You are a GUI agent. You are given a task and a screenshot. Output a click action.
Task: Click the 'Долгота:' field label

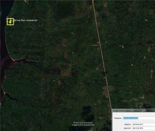tap(127, 128)
